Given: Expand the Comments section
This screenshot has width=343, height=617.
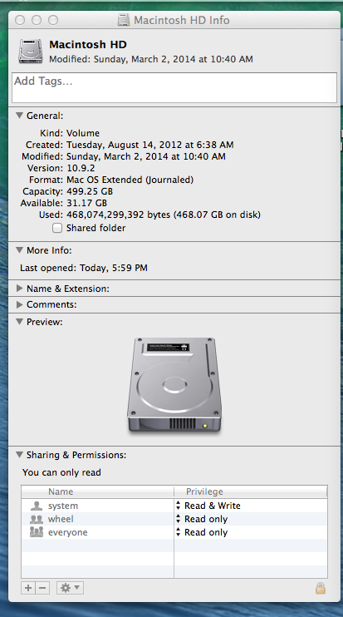Looking at the screenshot, I should [19, 304].
